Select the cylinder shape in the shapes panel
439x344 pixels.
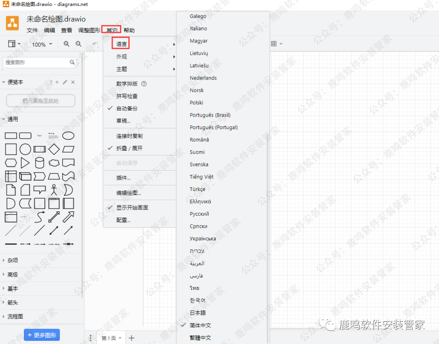39,162
